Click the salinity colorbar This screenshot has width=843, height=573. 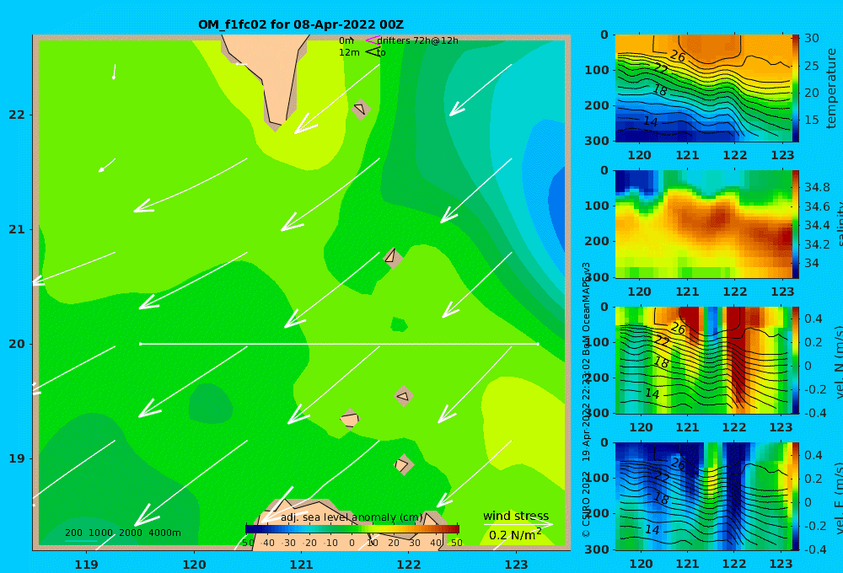[796, 224]
